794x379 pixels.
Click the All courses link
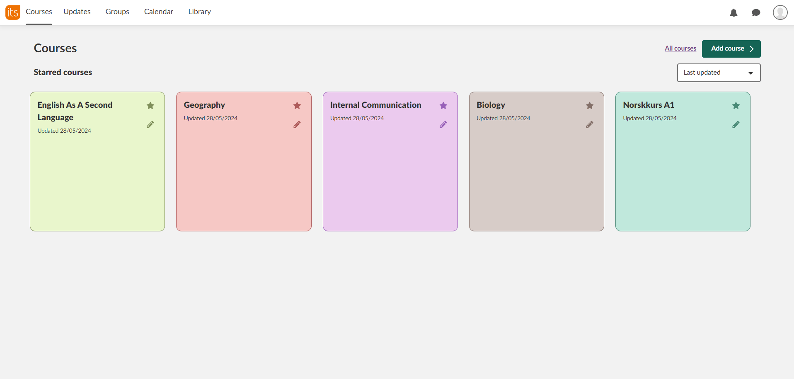(x=680, y=48)
